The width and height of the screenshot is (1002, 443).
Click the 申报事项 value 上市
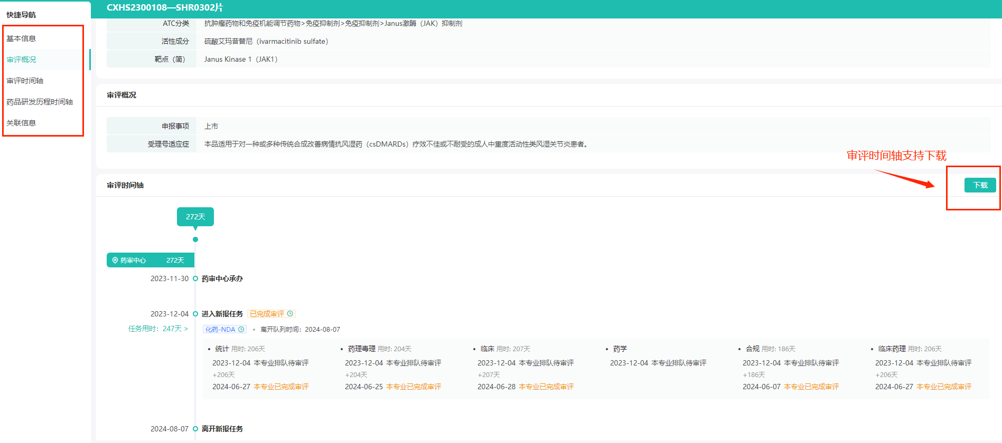211,126
